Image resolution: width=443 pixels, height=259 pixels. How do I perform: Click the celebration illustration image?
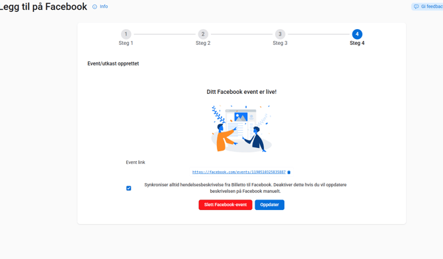tap(241, 129)
